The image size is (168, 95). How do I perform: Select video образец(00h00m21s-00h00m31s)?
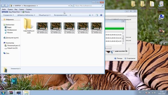83,28
